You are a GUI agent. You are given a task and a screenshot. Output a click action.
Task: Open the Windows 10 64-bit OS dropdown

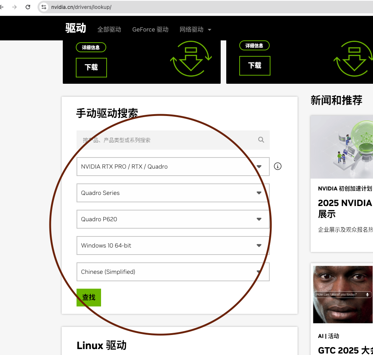pyautogui.click(x=173, y=246)
